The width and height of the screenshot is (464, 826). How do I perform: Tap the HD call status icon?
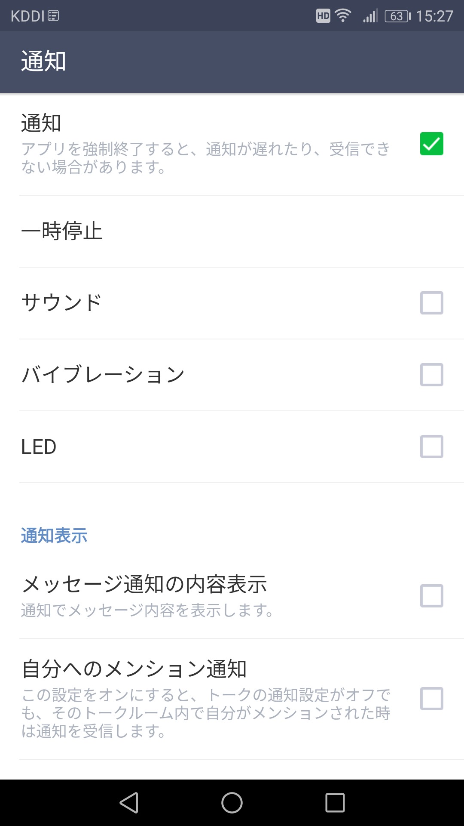(x=323, y=16)
